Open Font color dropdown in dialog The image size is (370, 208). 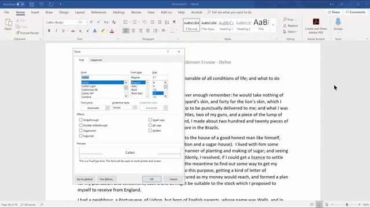[x=107, y=108]
